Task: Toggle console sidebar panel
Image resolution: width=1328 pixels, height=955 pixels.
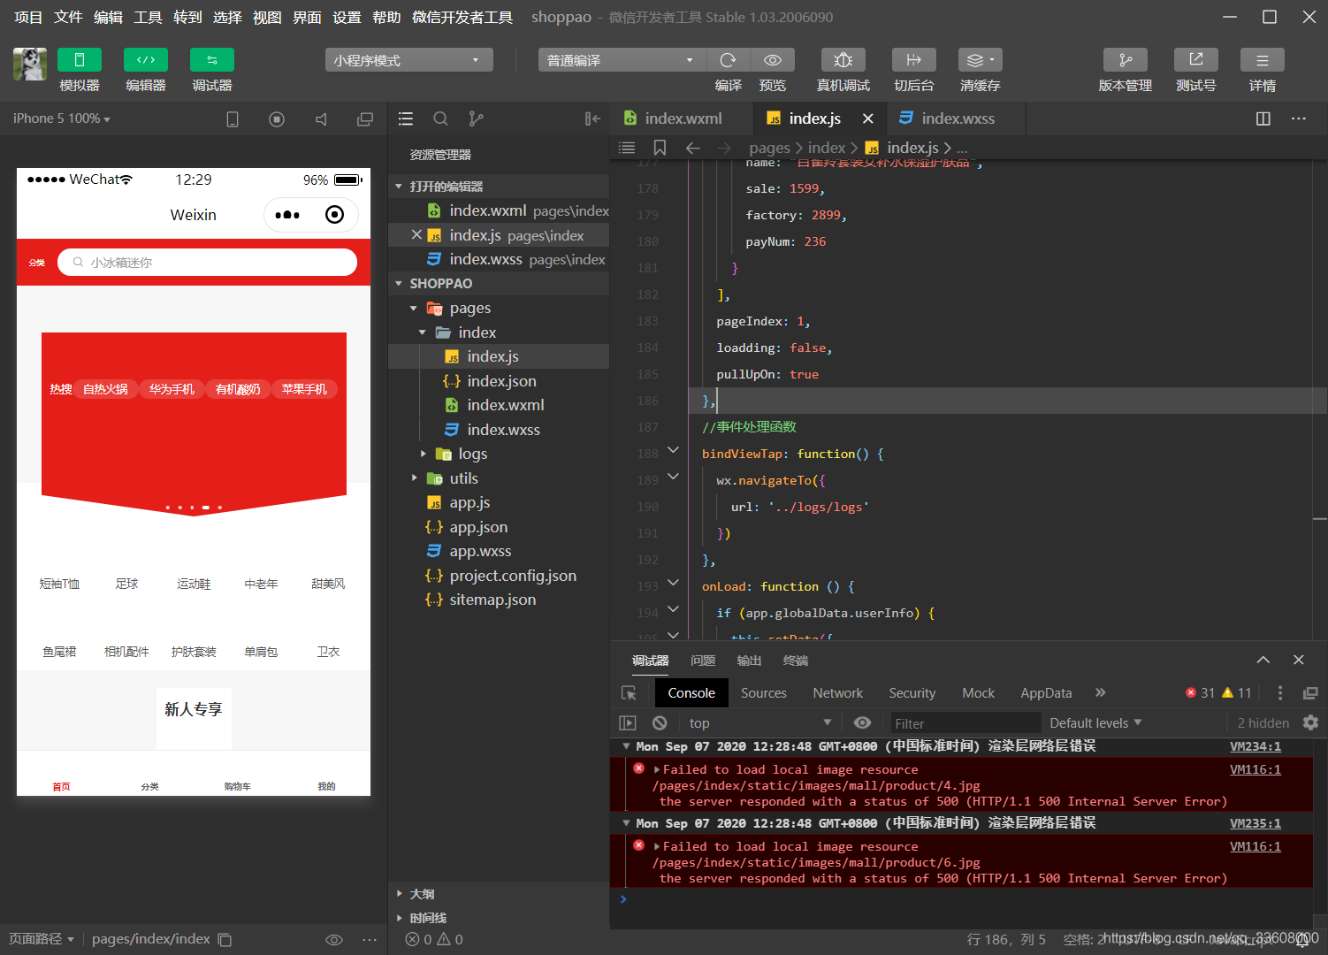Action: pyautogui.click(x=628, y=722)
